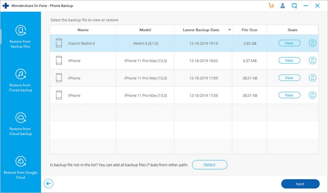Click the shopping cart icon

271,6
